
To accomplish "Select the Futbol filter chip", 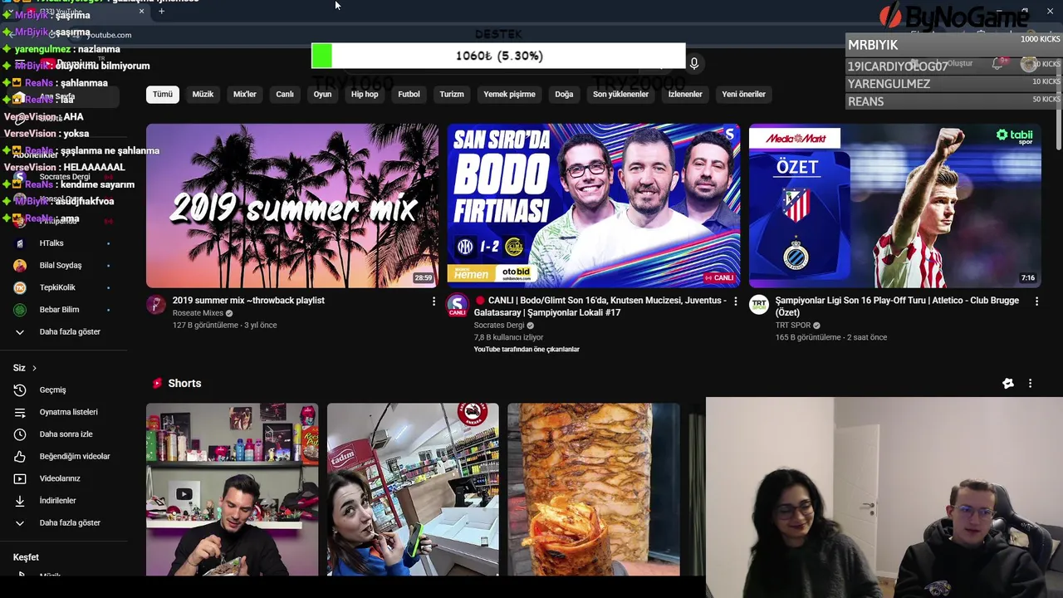I will coord(409,94).
